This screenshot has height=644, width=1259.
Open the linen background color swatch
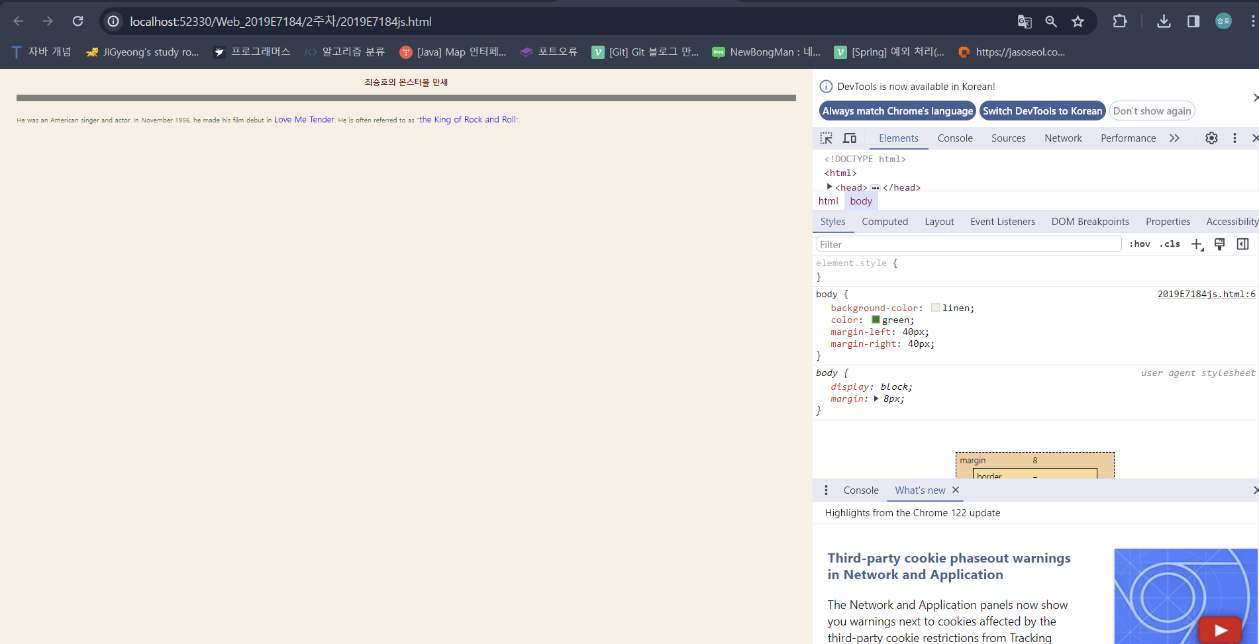click(x=935, y=308)
